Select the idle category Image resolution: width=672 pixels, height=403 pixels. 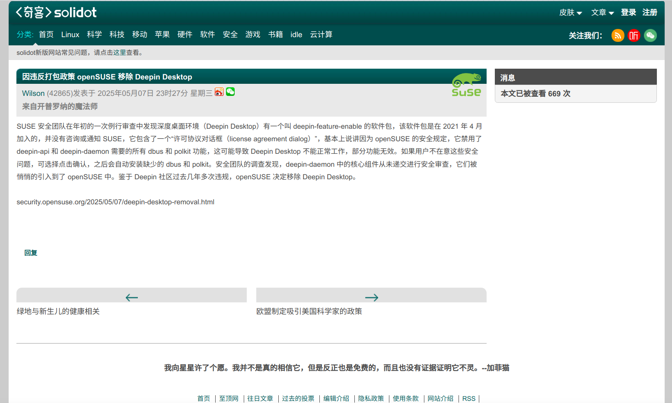[x=296, y=35]
